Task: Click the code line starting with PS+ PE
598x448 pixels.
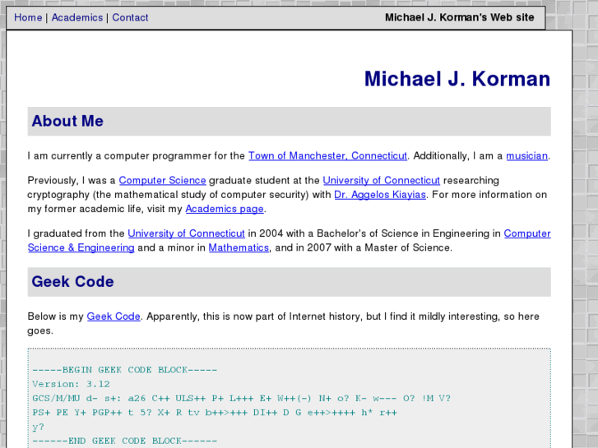Action: point(215,413)
